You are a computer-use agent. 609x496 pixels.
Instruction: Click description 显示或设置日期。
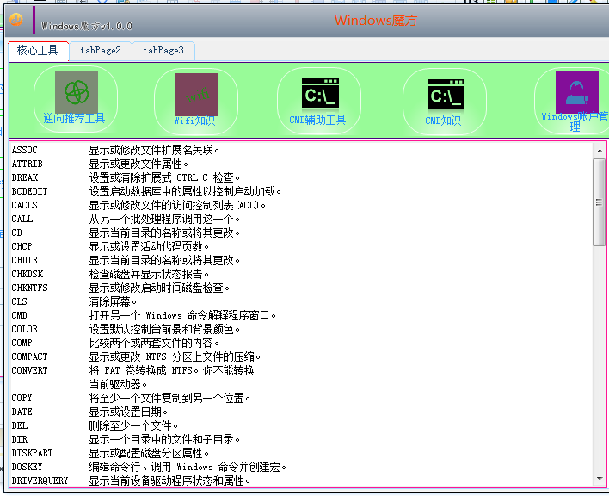[128, 412]
